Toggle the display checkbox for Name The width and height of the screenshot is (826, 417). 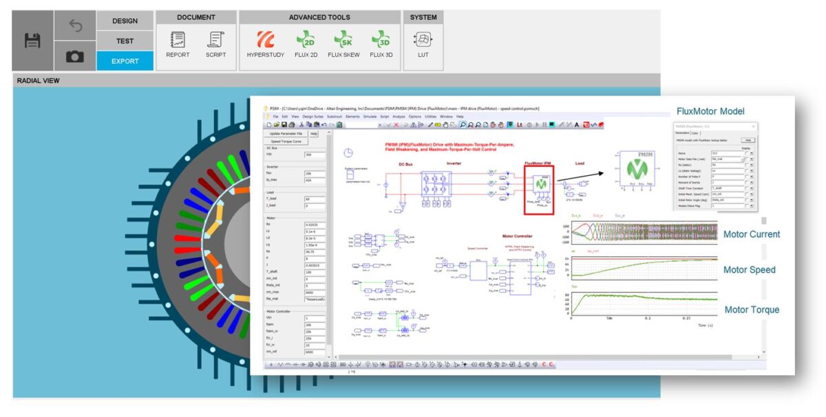tap(747, 153)
